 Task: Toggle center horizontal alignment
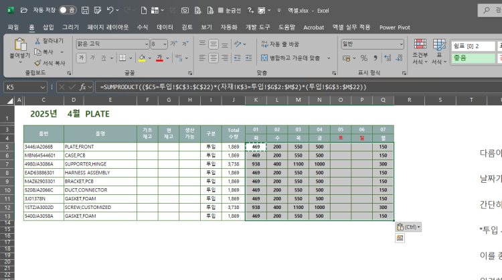[214, 58]
